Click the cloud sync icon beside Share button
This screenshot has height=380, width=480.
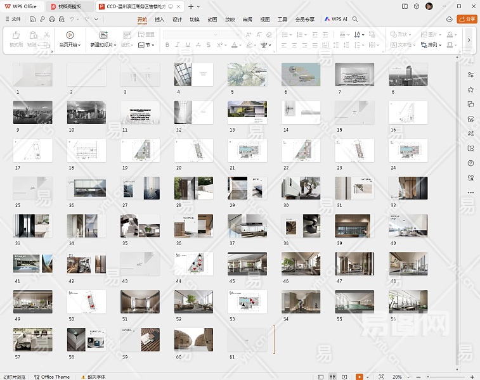pyautogui.click(x=450, y=19)
